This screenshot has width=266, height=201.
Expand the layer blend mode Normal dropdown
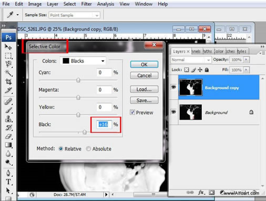click(x=191, y=60)
